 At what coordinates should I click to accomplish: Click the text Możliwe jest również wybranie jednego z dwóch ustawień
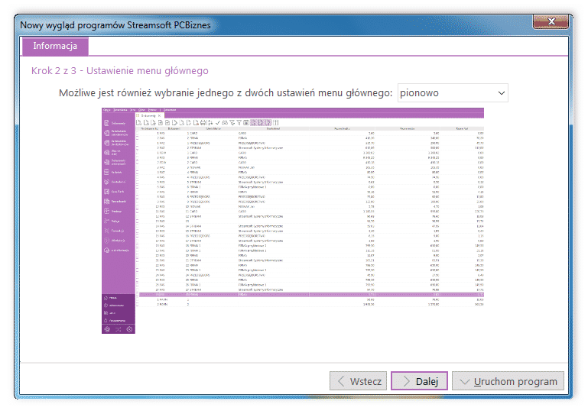186,93
